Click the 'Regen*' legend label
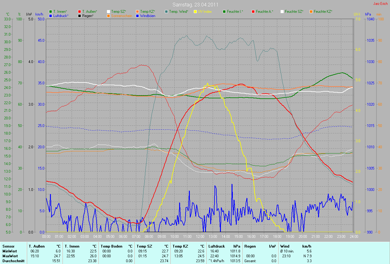The image size is (390, 264). tap(88, 16)
